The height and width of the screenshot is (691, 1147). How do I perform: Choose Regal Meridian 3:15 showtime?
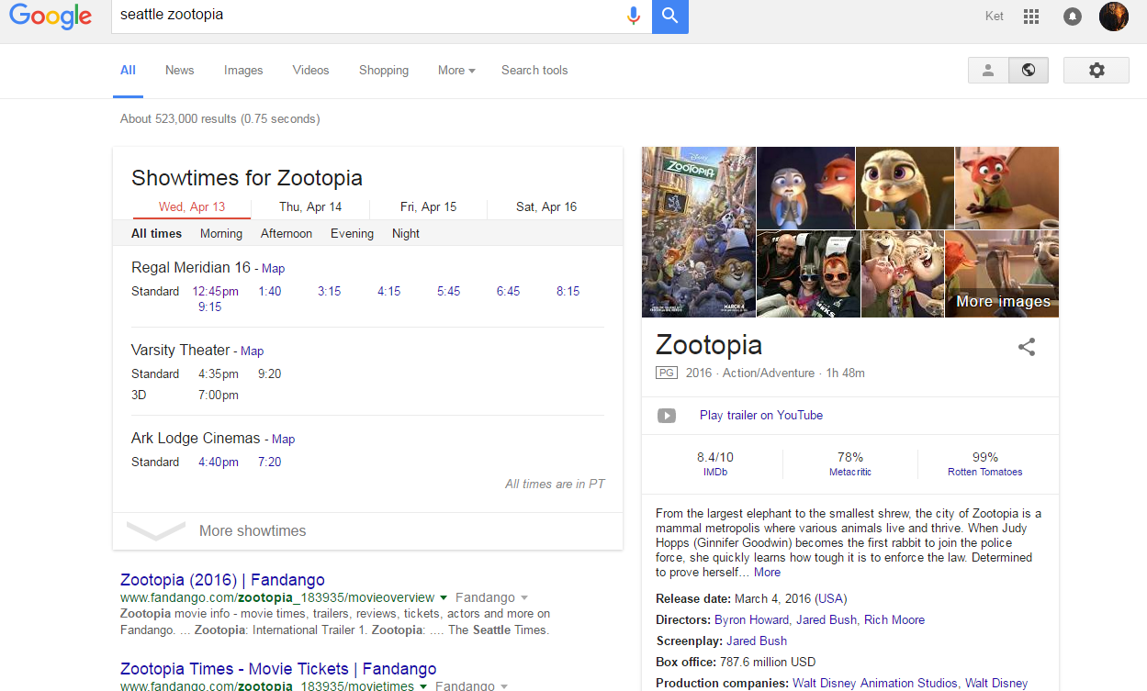click(x=329, y=291)
